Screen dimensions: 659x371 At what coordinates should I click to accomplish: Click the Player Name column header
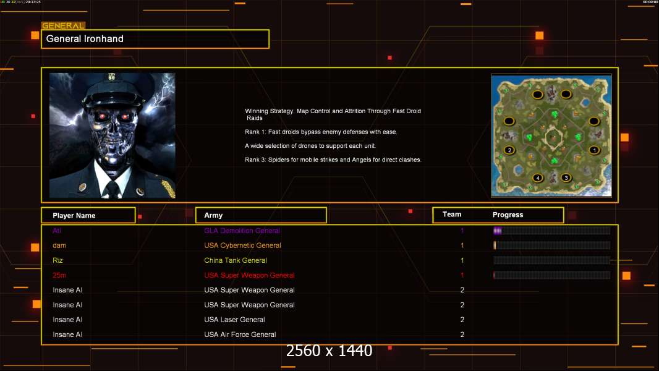pos(88,215)
